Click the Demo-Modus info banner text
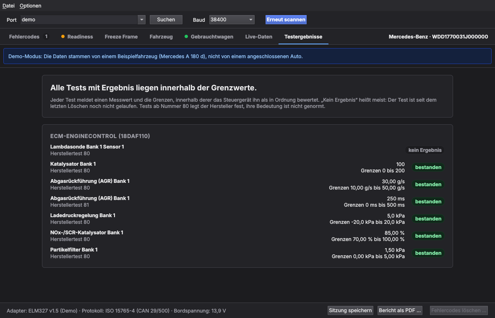 click(x=155, y=56)
